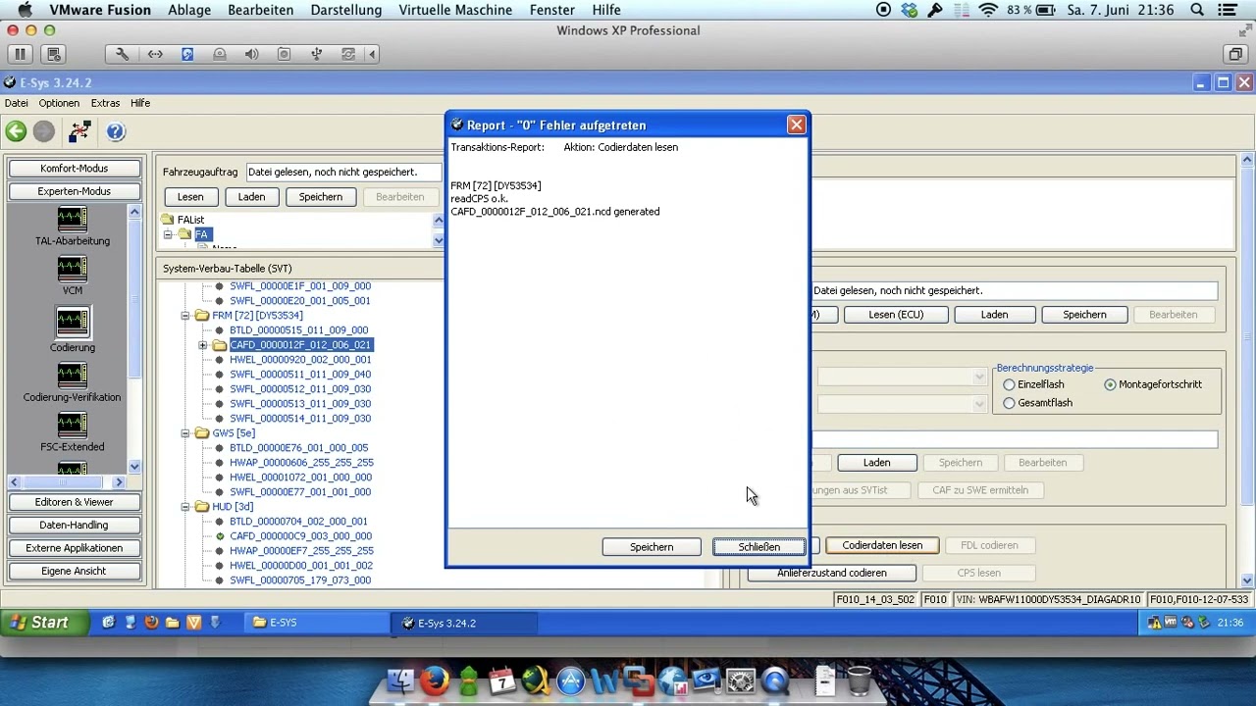Select the Montagefortschritt radio button
This screenshot has height=706, width=1256.
tap(1110, 385)
